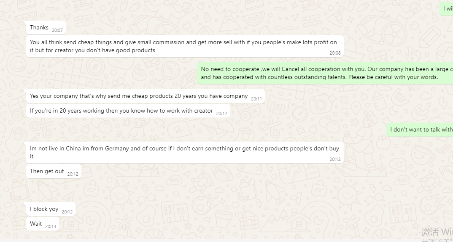Click the "Im not live in China" message
The height and width of the screenshot is (242, 453).
tap(184, 153)
